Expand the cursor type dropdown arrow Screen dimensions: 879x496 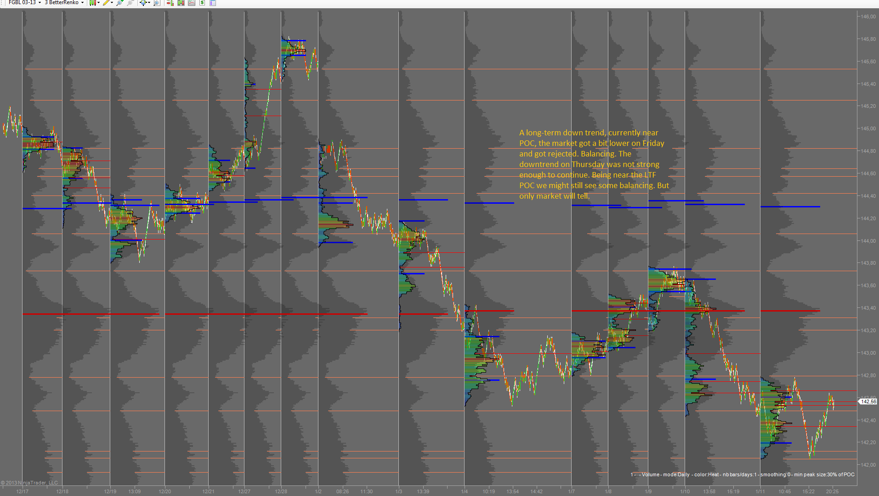pyautogui.click(x=149, y=3)
